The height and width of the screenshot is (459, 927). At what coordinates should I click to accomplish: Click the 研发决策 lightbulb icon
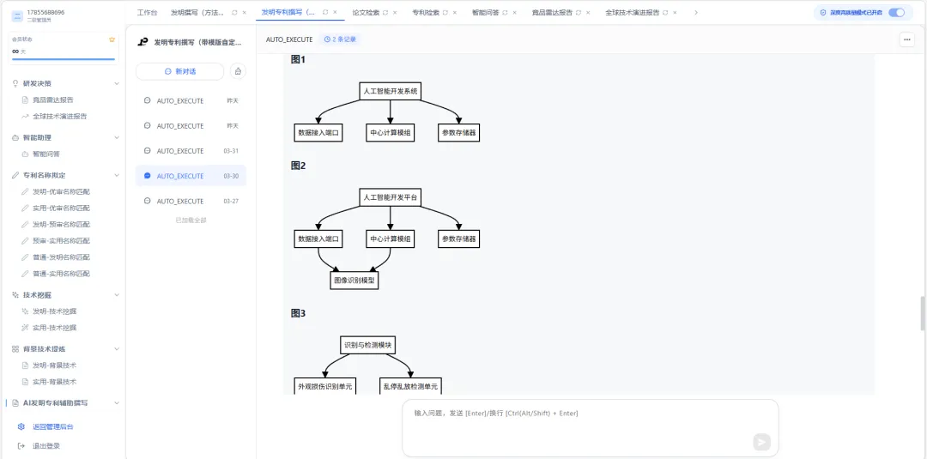pos(15,83)
